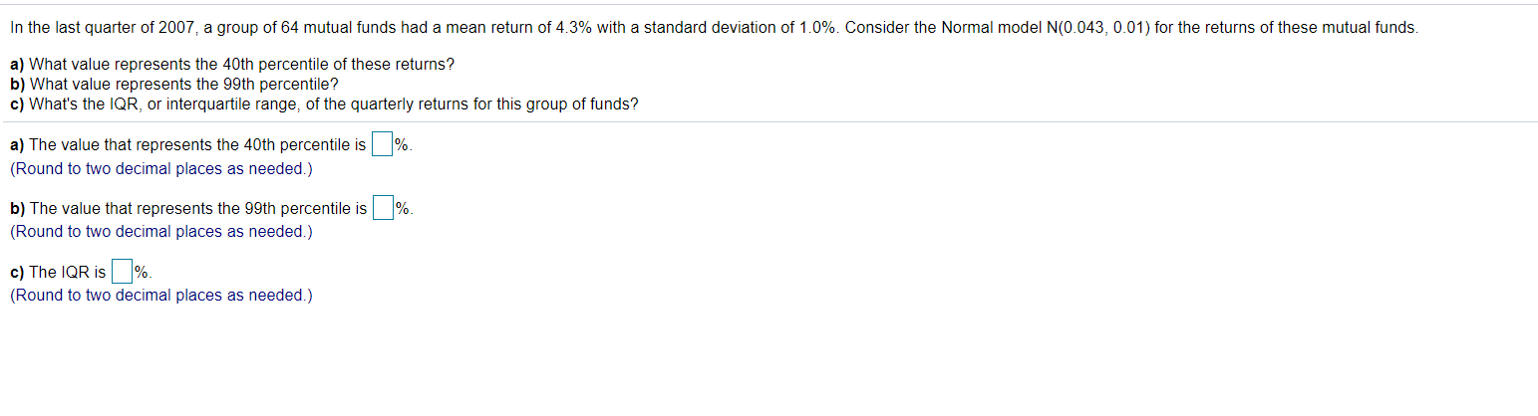Click 'The value that represents the 40th percentile is'
The width and height of the screenshot is (1538, 416).
(188, 145)
